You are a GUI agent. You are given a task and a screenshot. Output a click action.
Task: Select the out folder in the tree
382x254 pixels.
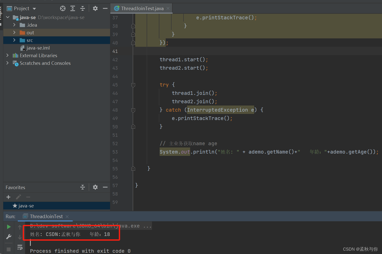coord(57,33)
